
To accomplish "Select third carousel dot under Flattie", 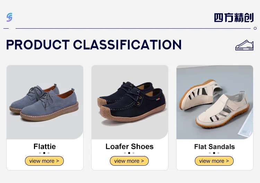I will coord(49,153).
